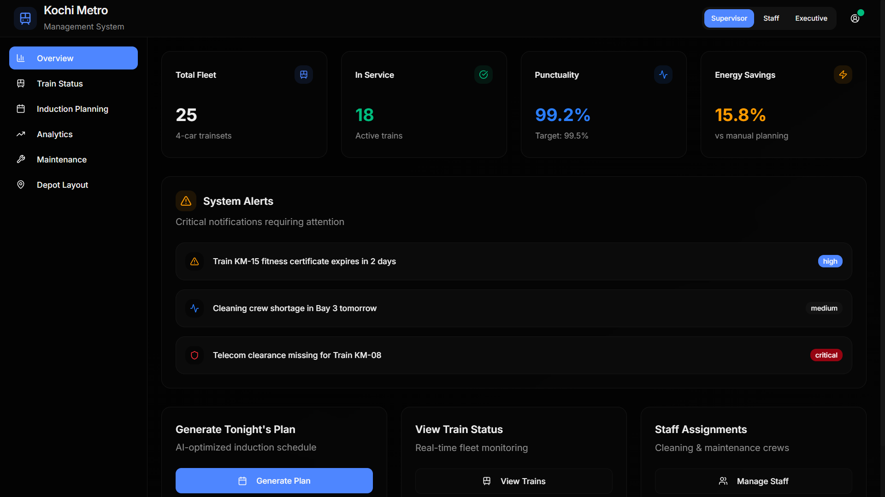
Task: Click the critical severity badge
Action: pyautogui.click(x=826, y=355)
